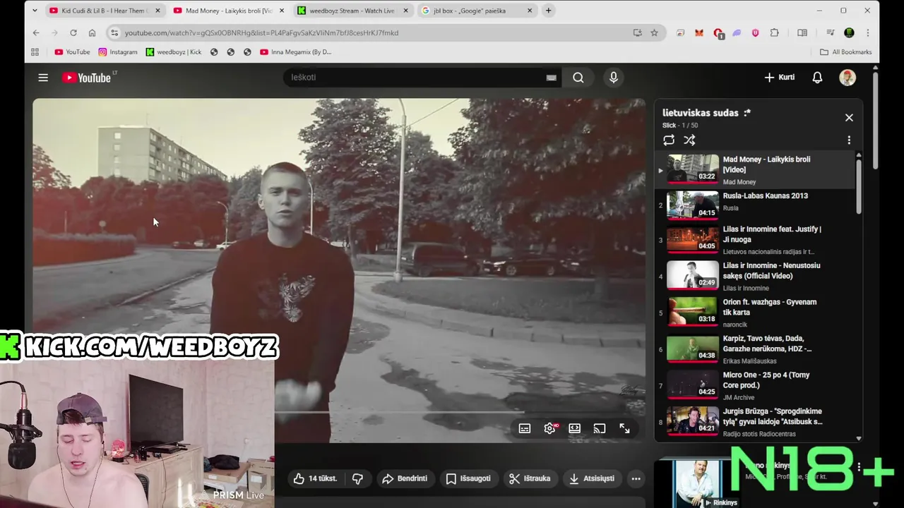Click the Išsaugoti save button

[468, 478]
